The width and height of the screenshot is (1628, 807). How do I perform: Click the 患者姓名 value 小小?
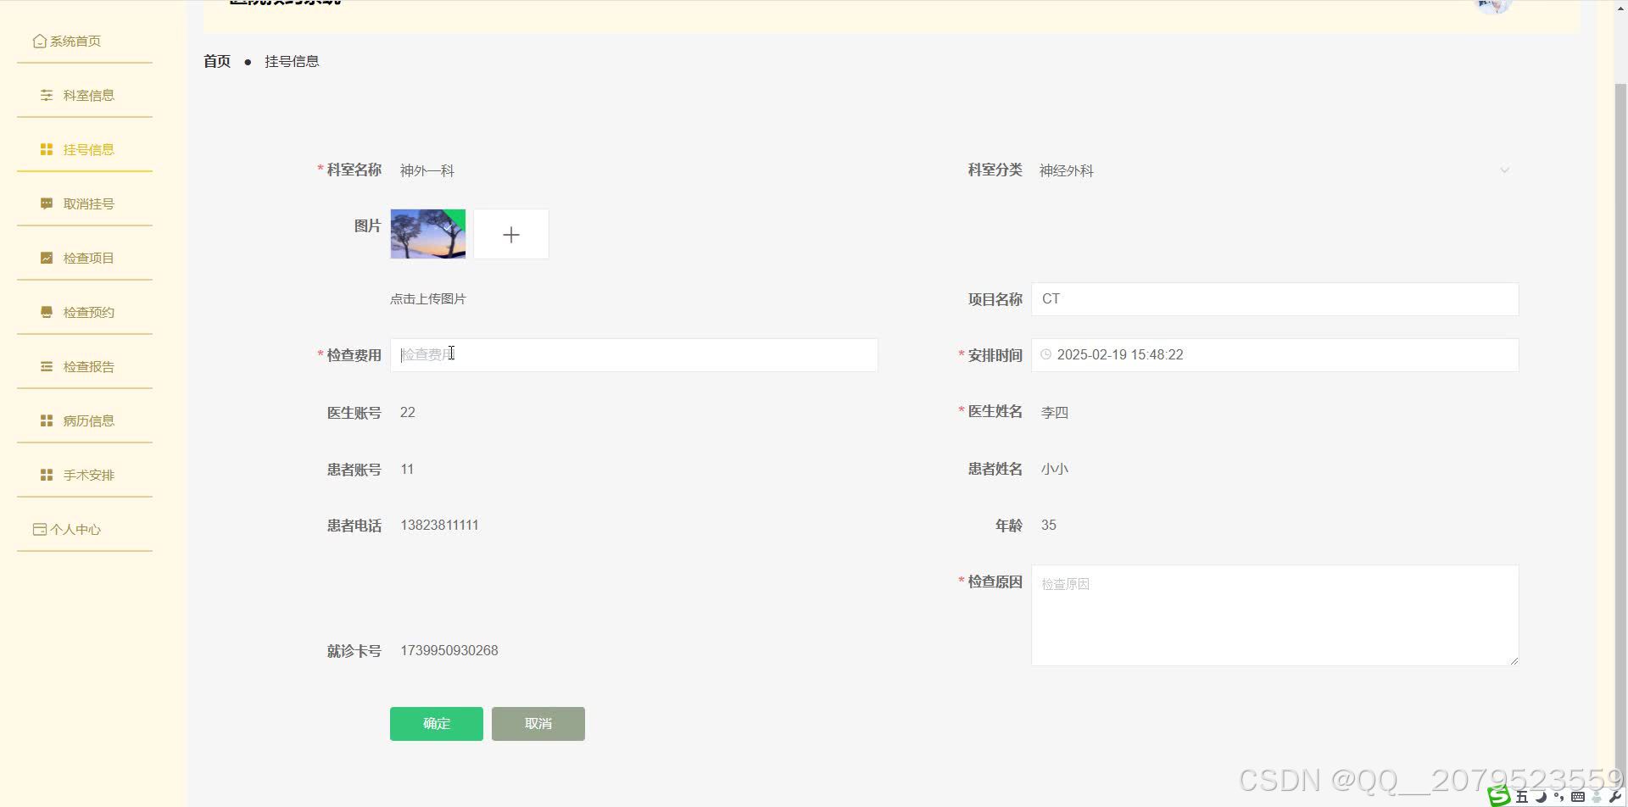(x=1055, y=469)
